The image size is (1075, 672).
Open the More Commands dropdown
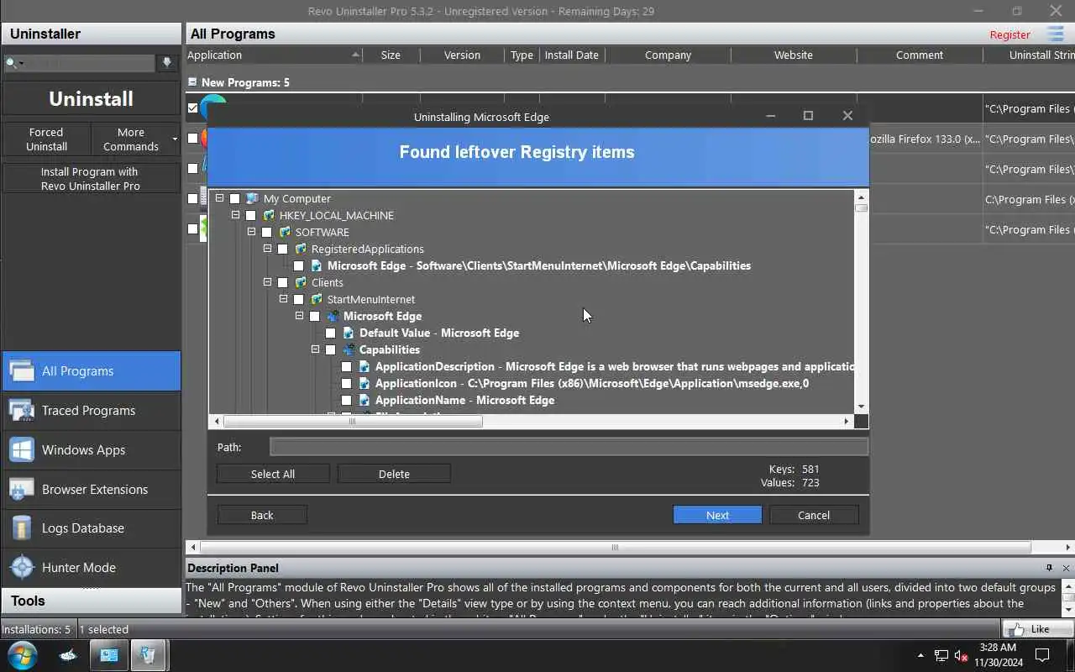(x=135, y=139)
